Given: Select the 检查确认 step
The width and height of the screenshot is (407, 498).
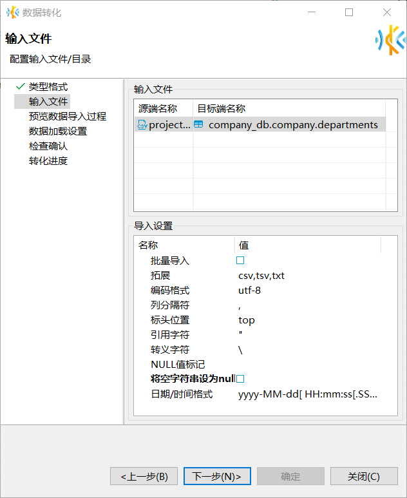Looking at the screenshot, I should [48, 146].
